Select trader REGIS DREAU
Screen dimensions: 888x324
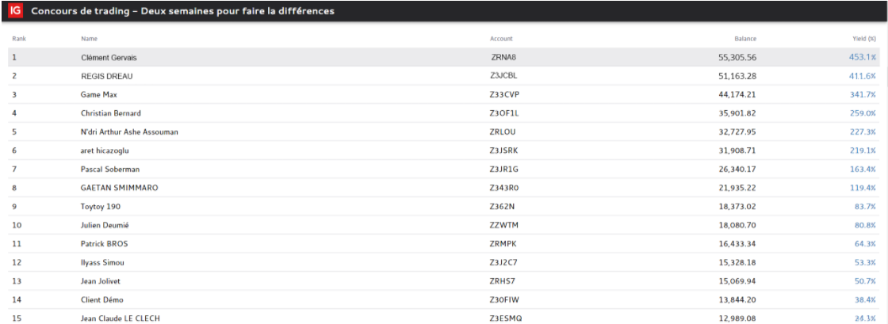tap(107, 76)
